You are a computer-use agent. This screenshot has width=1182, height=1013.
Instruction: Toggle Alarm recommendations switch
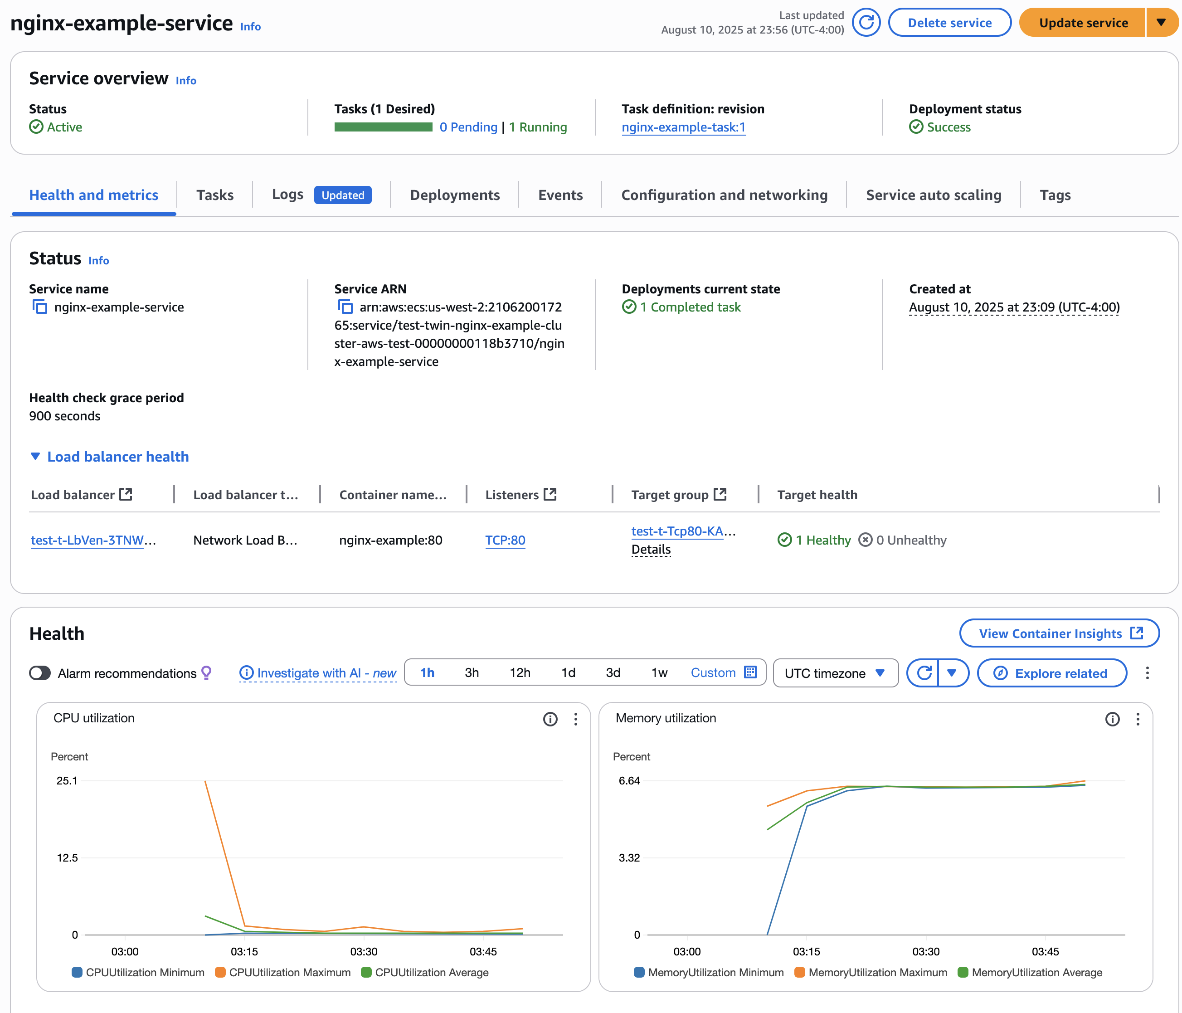click(40, 673)
